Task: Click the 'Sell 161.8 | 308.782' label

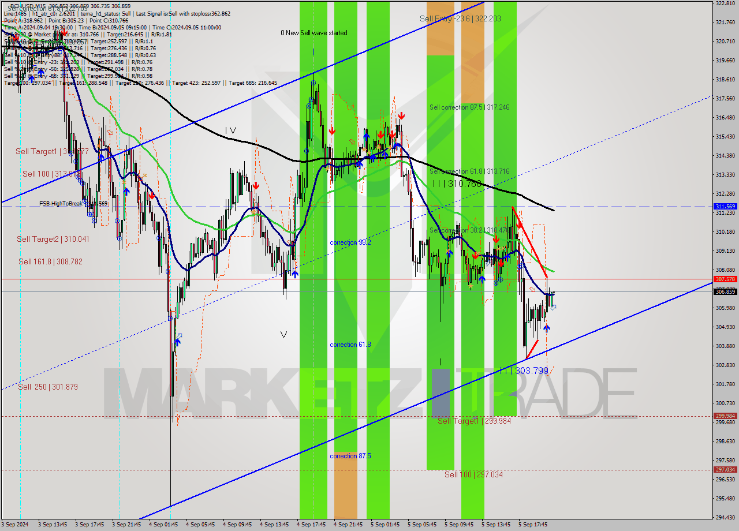Action: [51, 261]
